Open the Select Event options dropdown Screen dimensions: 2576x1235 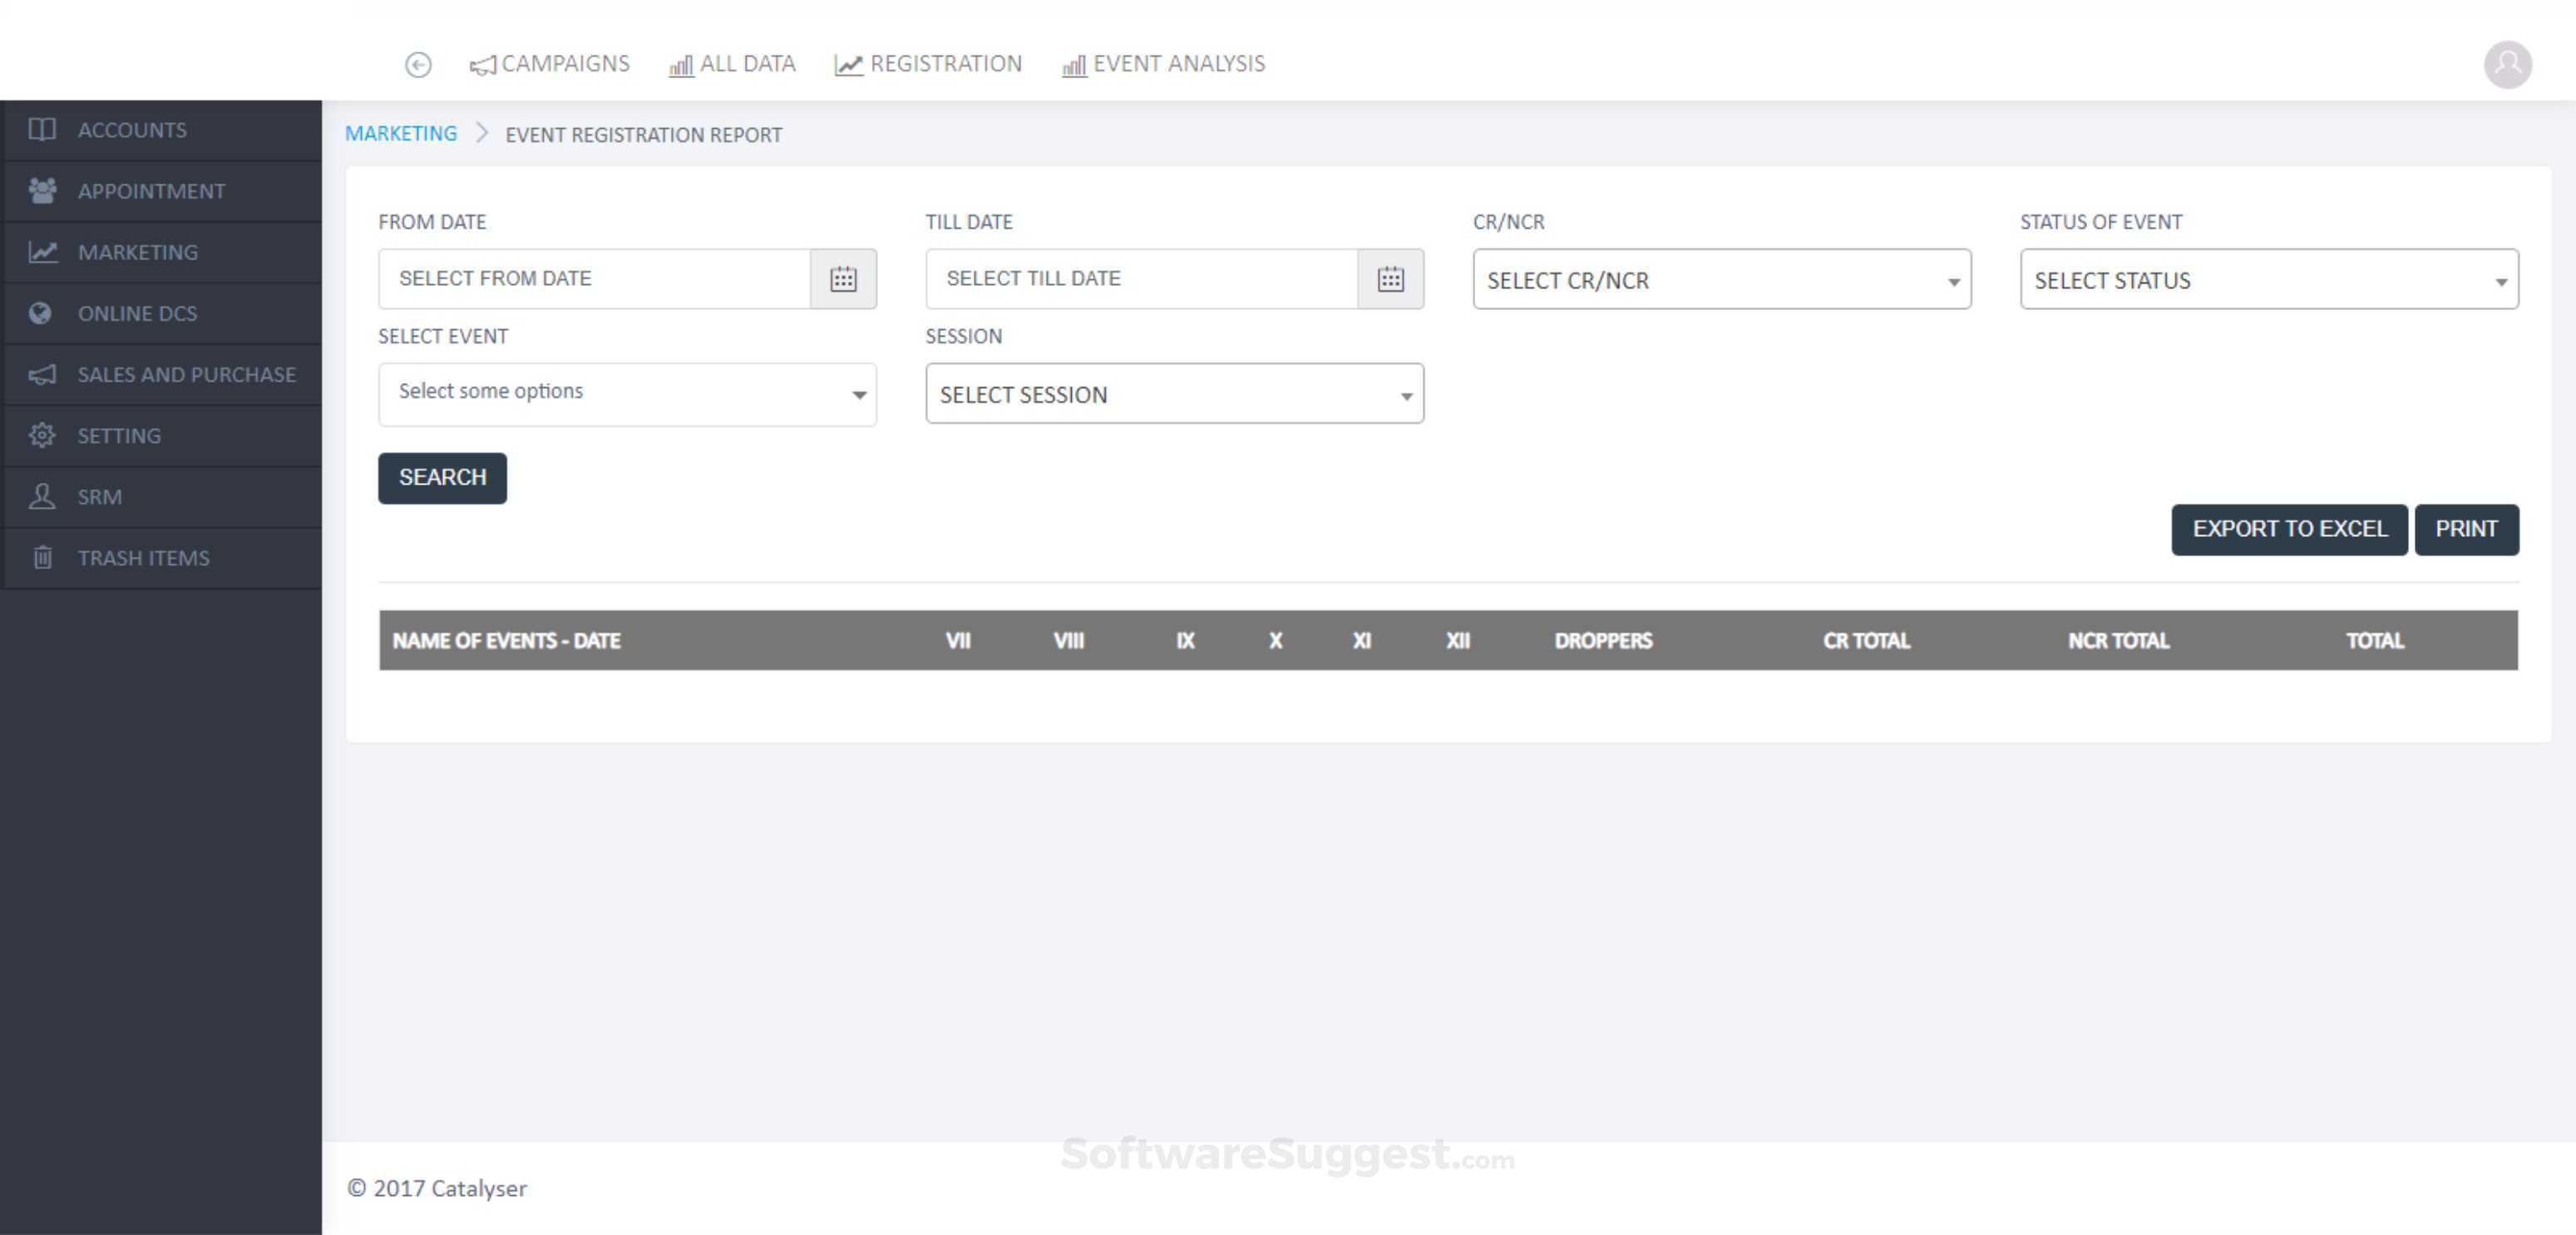[x=627, y=392]
